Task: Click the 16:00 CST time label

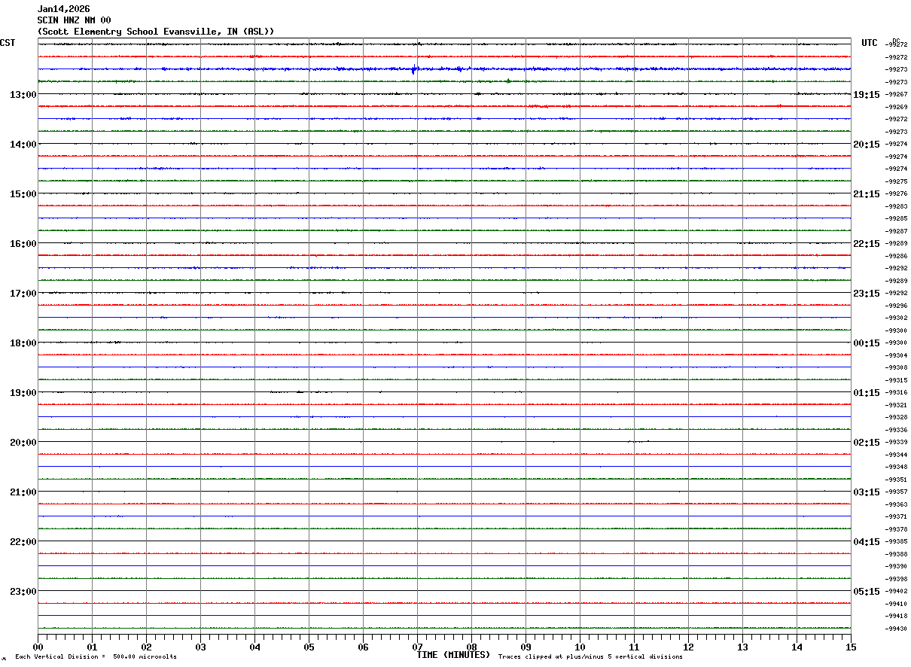Action: pyautogui.click(x=23, y=244)
